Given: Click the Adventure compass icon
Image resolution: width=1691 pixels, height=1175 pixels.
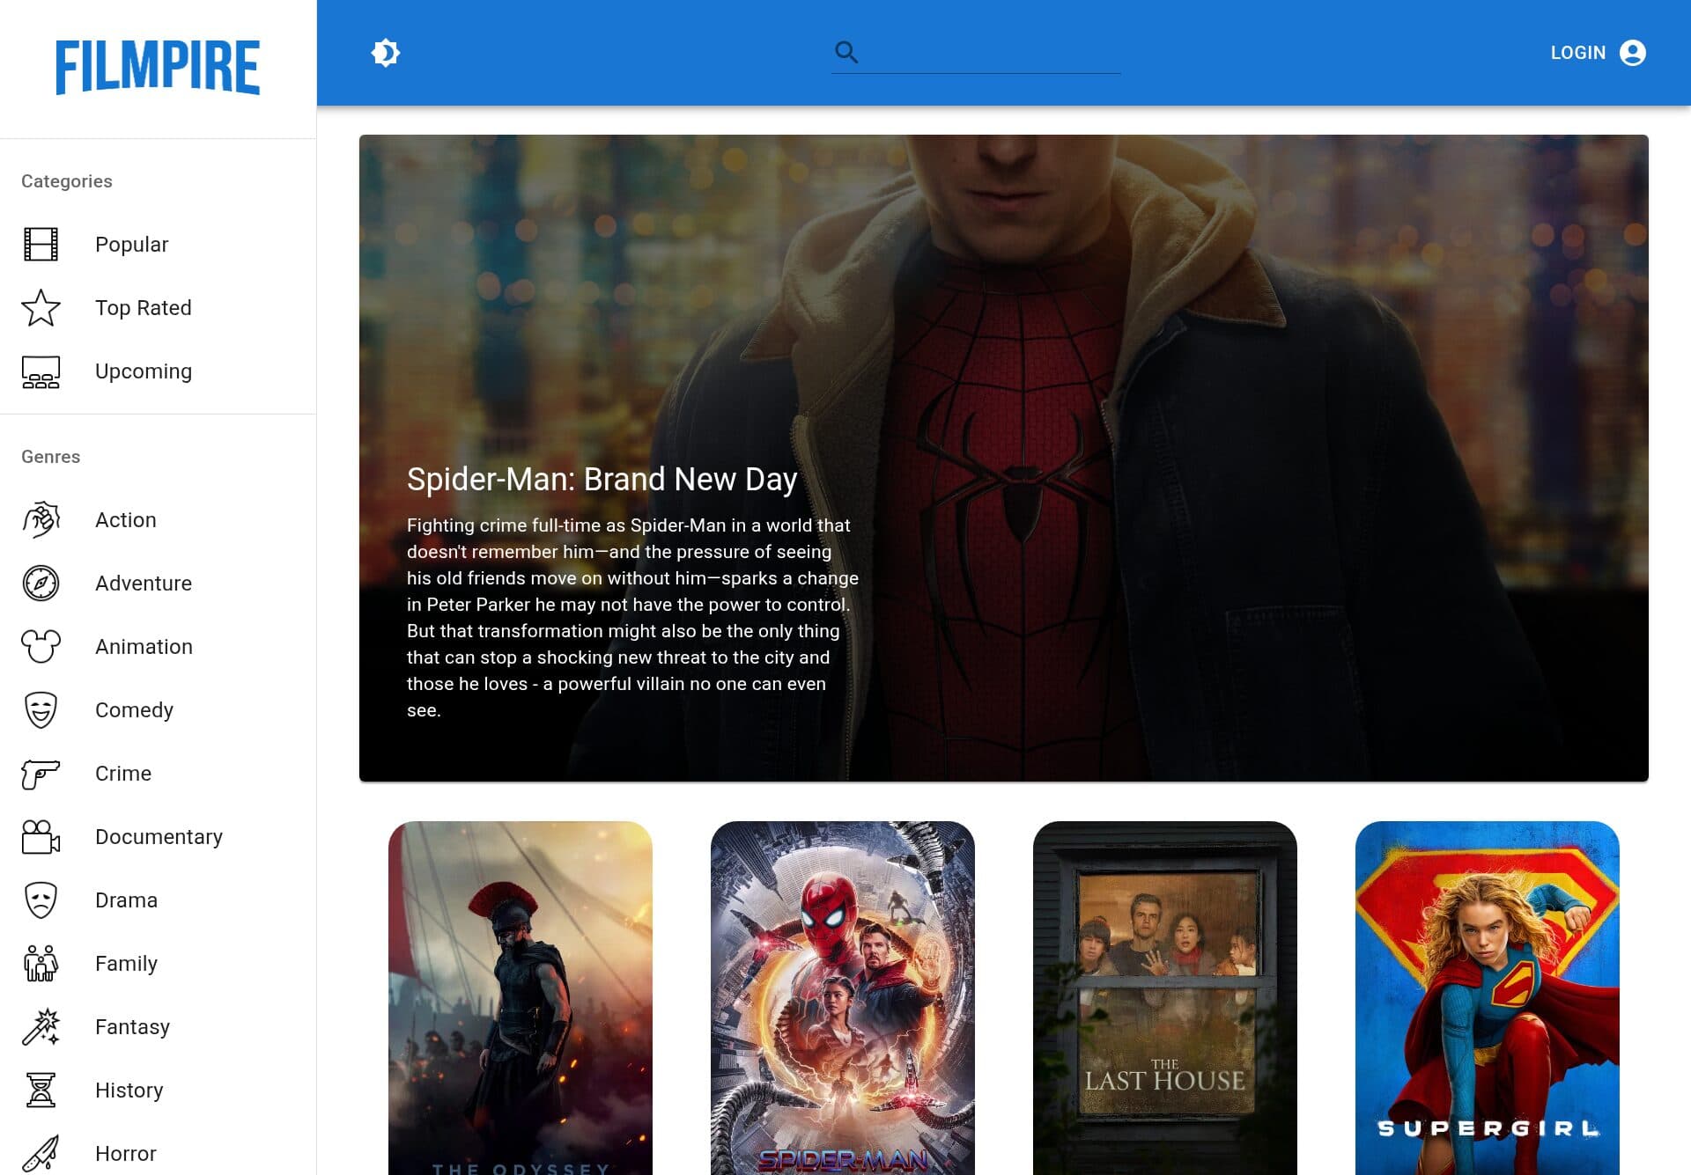Looking at the screenshot, I should (x=41, y=583).
